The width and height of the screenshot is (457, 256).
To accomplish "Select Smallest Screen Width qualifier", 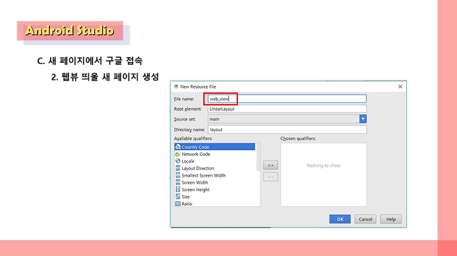I will coord(215,176).
